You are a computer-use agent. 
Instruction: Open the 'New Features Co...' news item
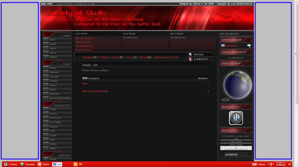click(85, 46)
